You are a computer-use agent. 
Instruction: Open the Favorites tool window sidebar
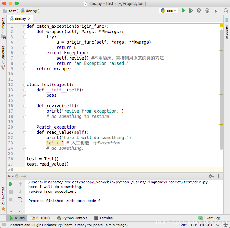tap(3, 198)
